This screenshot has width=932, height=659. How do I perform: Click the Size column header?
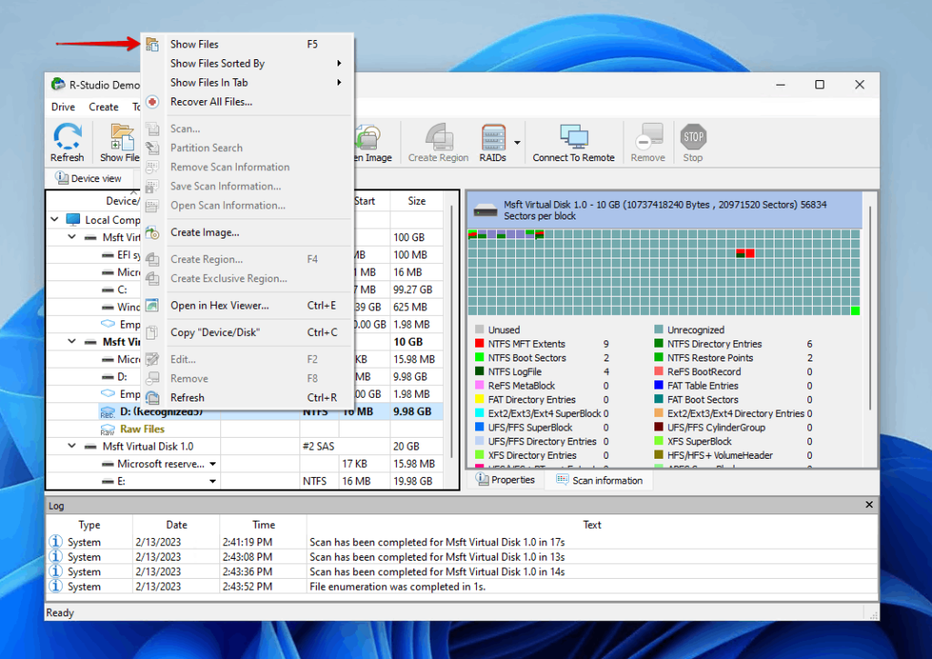[417, 201]
